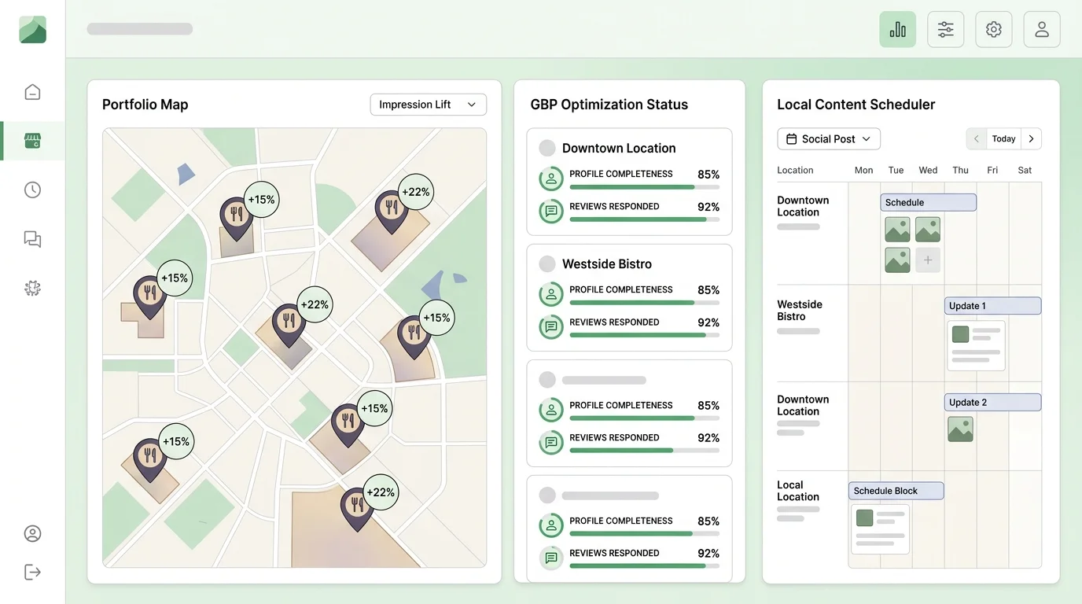This screenshot has width=1082, height=604.
Task: Open the Impression Lift dropdown
Action: click(x=429, y=105)
